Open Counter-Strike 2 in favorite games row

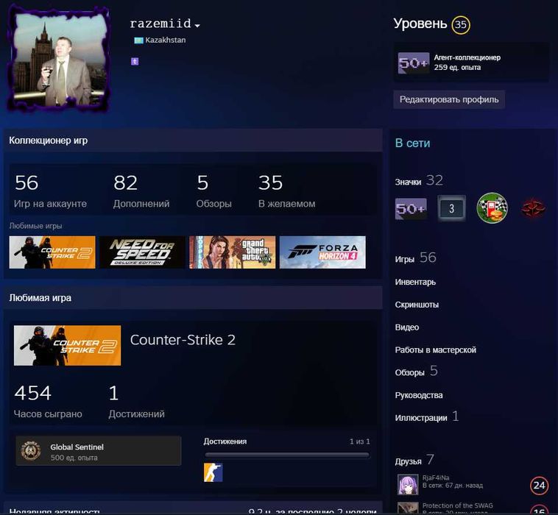click(52, 252)
